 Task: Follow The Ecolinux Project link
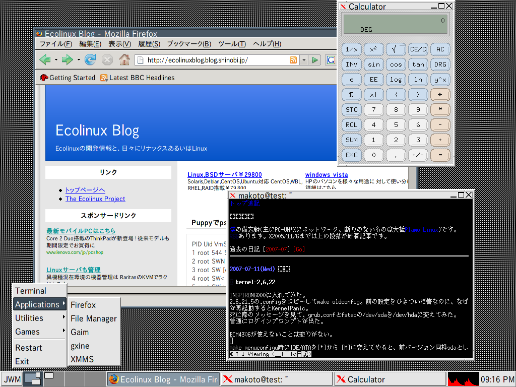pyautogui.click(x=95, y=199)
